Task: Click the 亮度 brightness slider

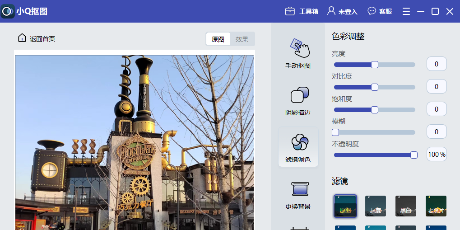Action: click(375, 65)
